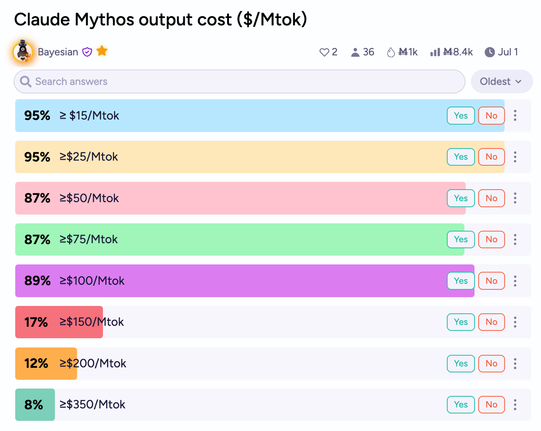The width and height of the screenshot is (541, 431).
Task: Select the ≥$150/Mtok answer label
Action: tap(91, 322)
